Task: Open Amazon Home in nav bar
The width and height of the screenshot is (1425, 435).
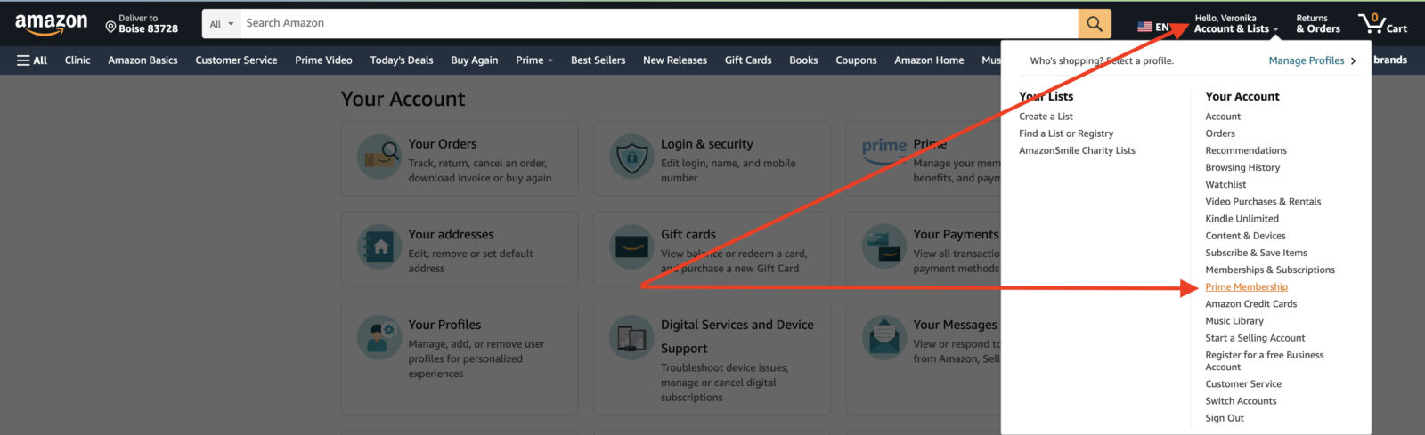Action: [x=929, y=60]
